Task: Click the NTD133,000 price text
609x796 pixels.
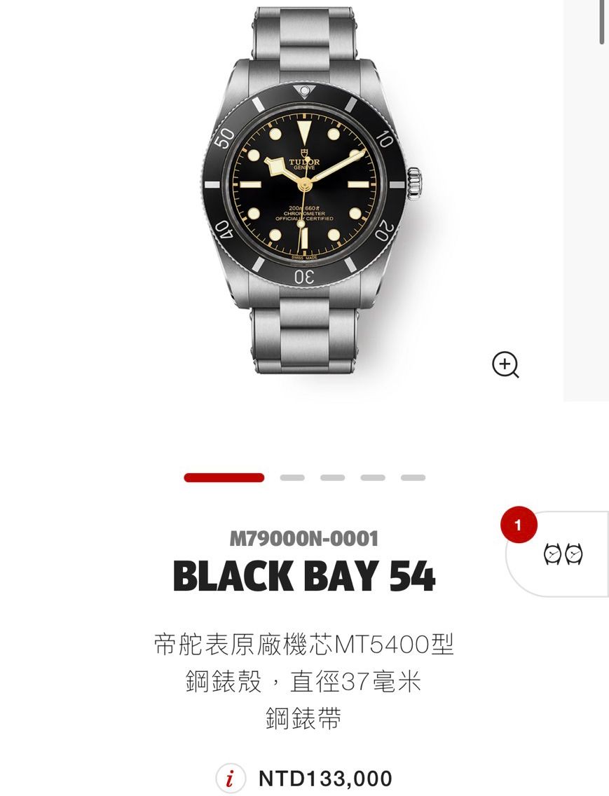Action: (x=325, y=778)
